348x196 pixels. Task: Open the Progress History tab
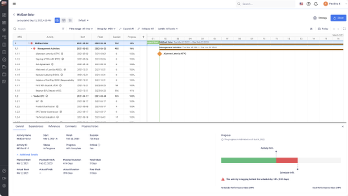90,126
